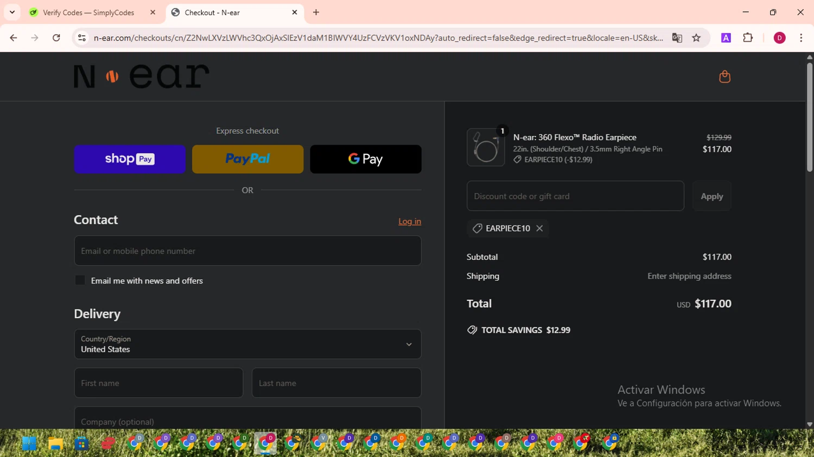Open the Windows Start menu

pos(29,443)
